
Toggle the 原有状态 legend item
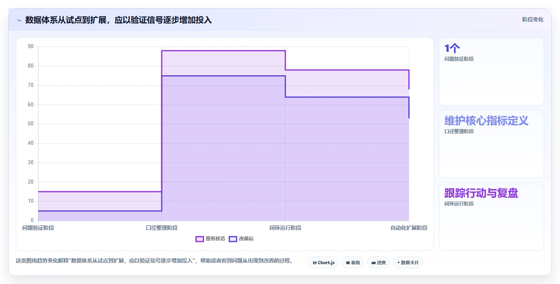[210, 239]
